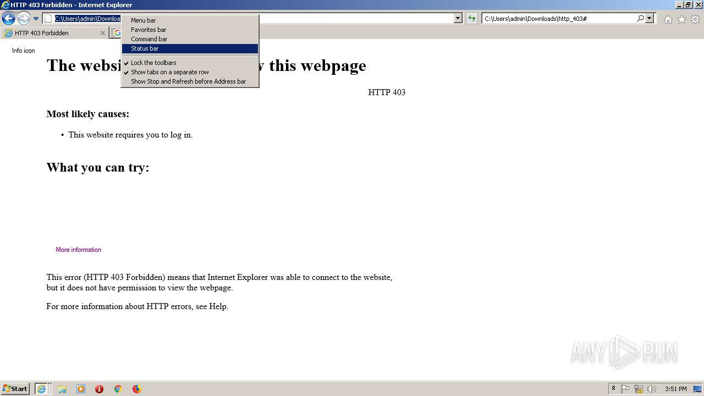The width and height of the screenshot is (704, 396).
Task: Open Windows Media Player taskbar icon
Action: [x=81, y=389]
